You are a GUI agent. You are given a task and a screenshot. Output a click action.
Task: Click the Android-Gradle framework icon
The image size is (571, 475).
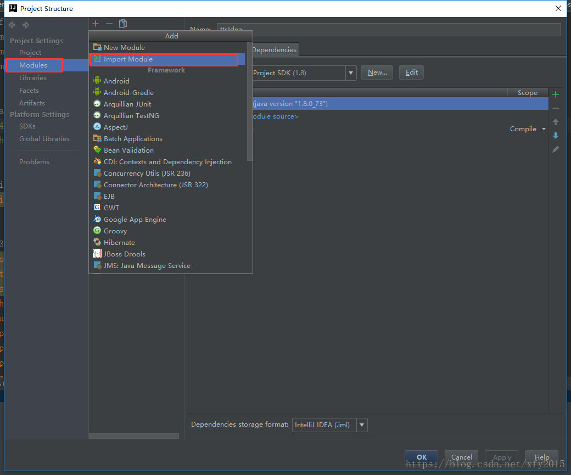(97, 92)
